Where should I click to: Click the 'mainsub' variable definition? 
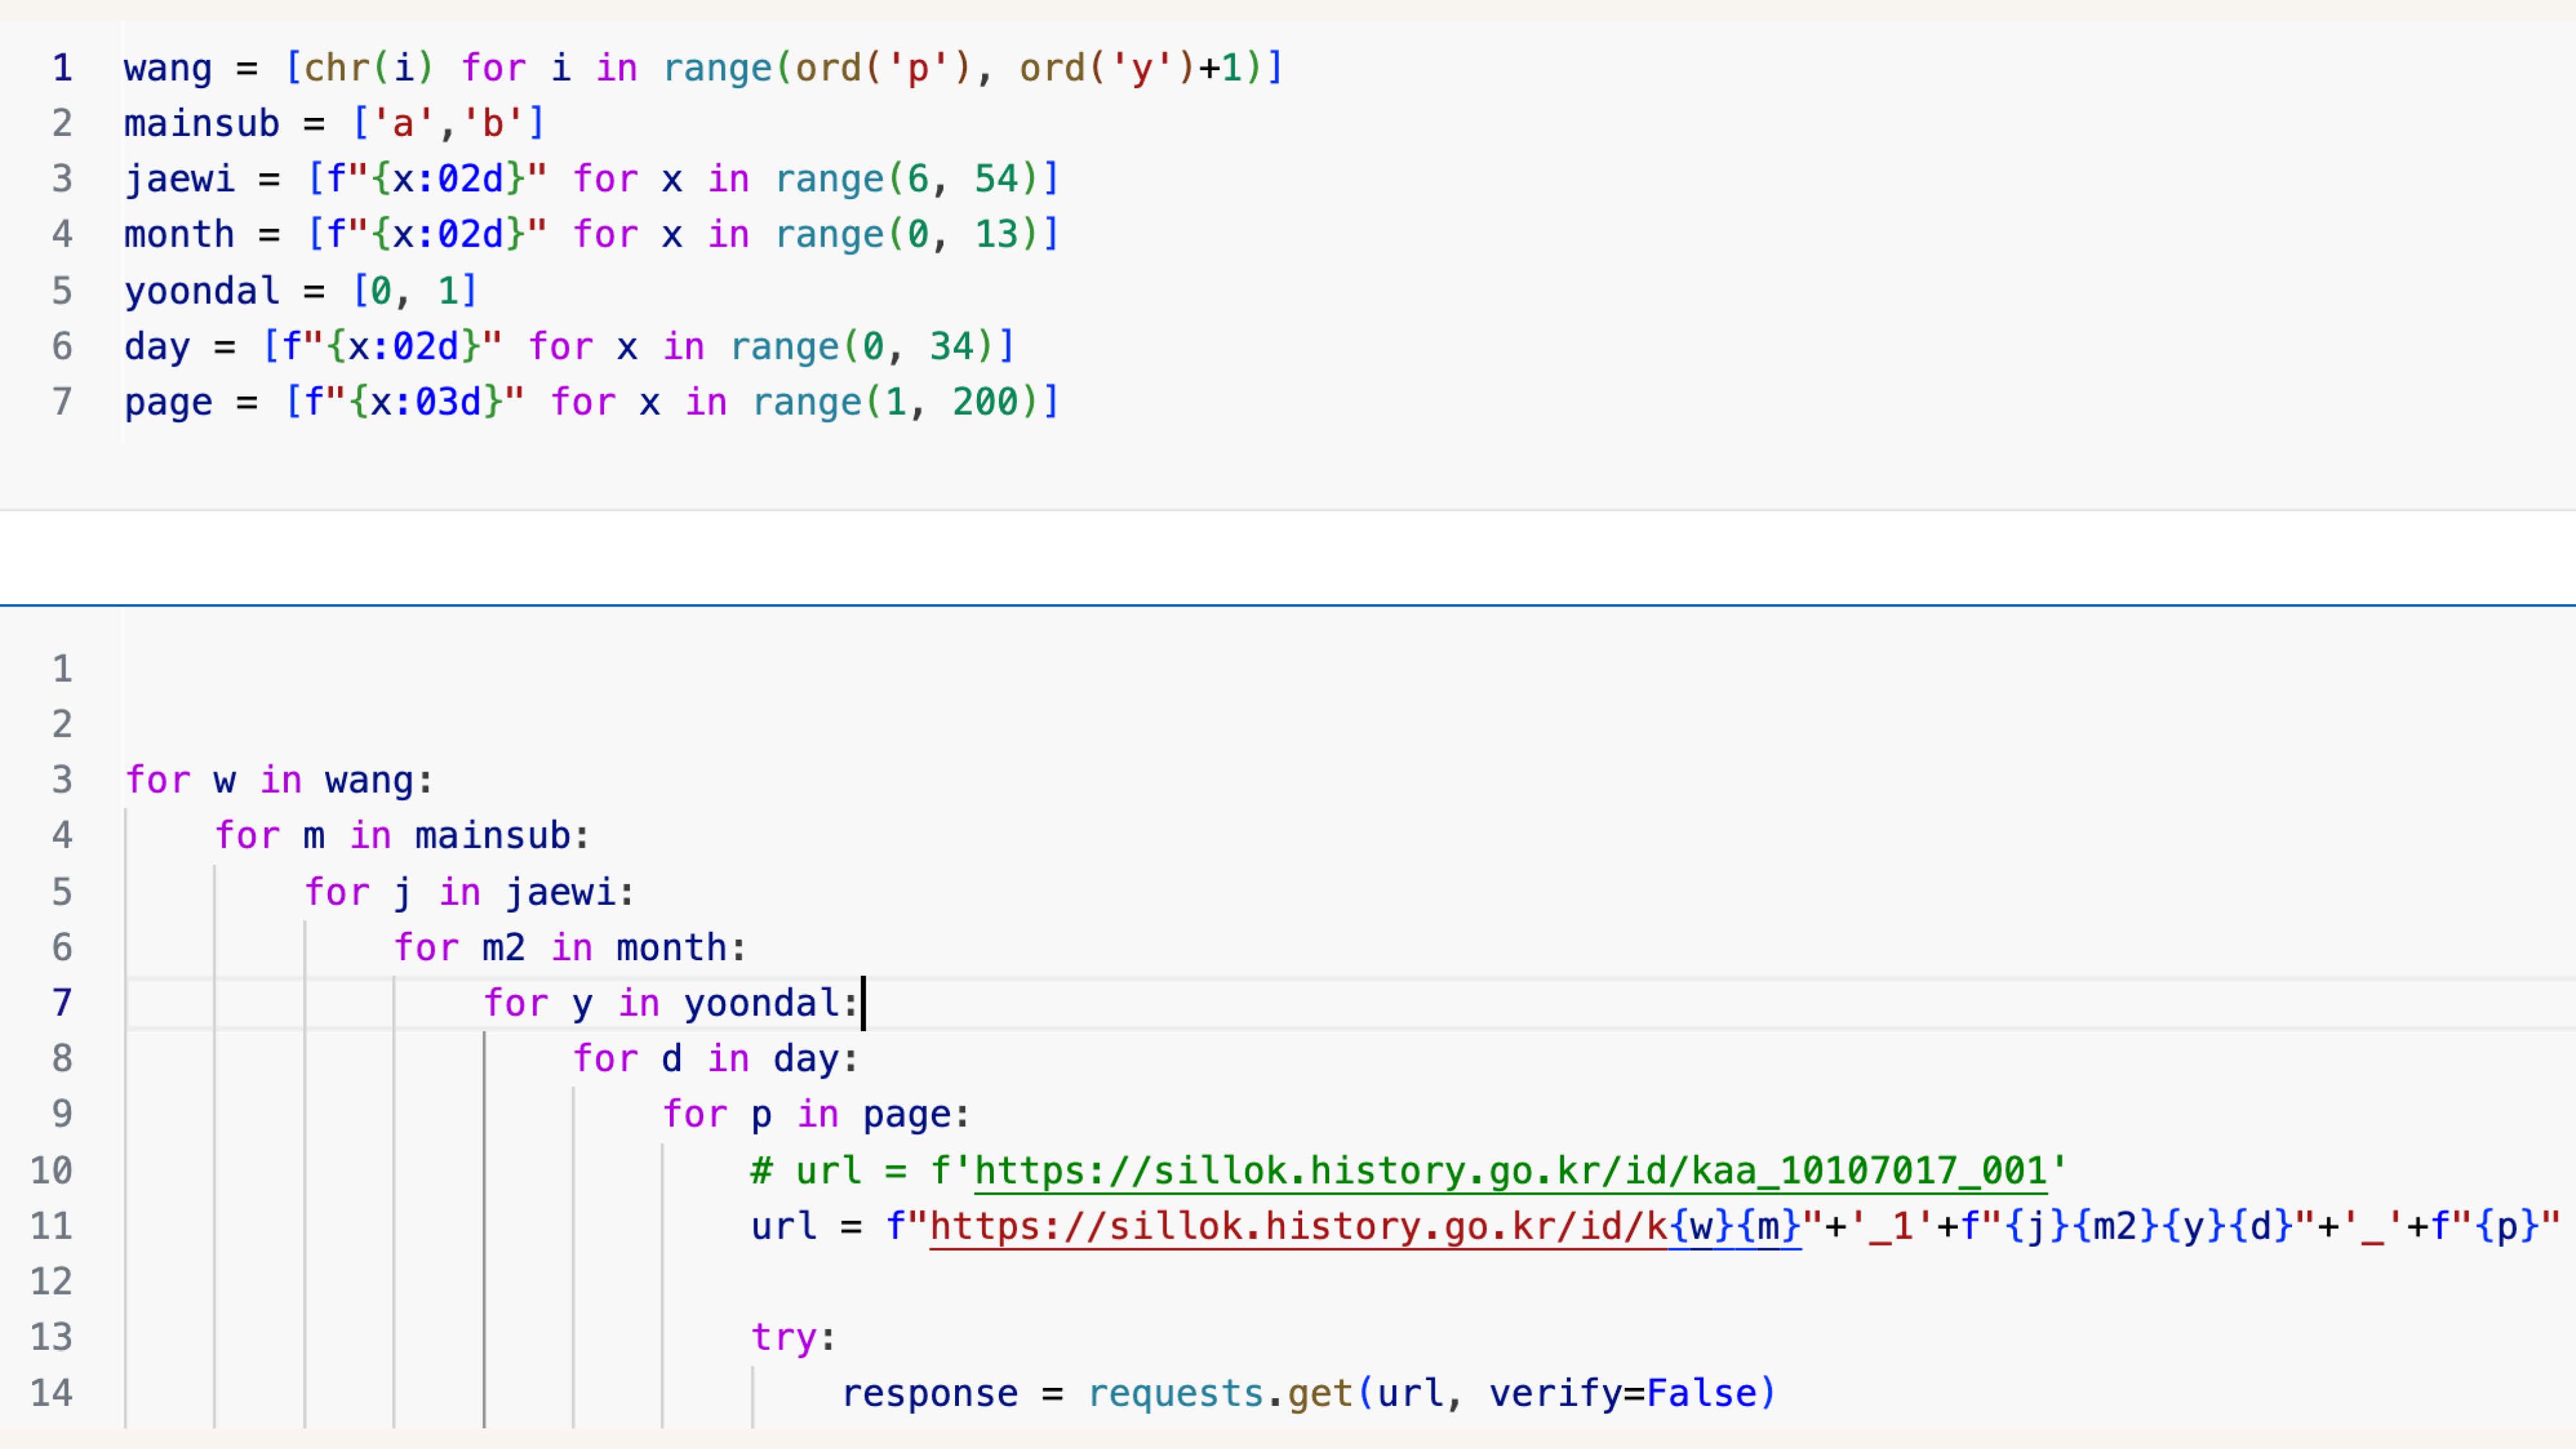pos(201,124)
